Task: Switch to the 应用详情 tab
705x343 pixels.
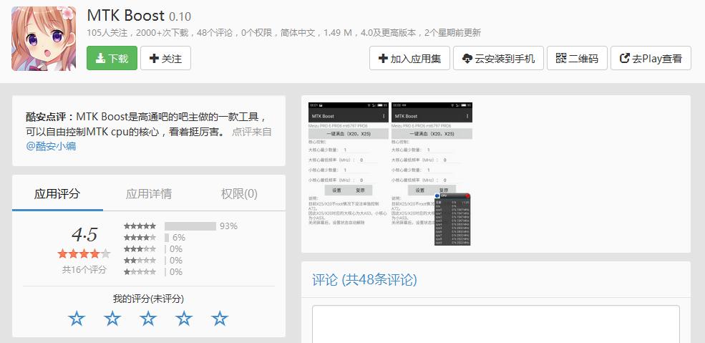Action: [x=149, y=193]
